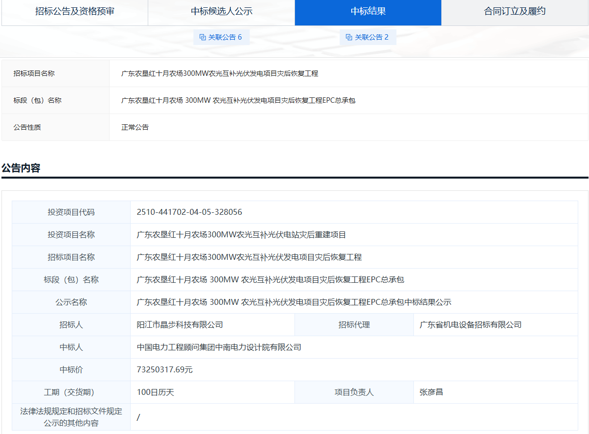The image size is (589, 434).
Task: Click the project manager name 张彦昌
Action: [431, 392]
